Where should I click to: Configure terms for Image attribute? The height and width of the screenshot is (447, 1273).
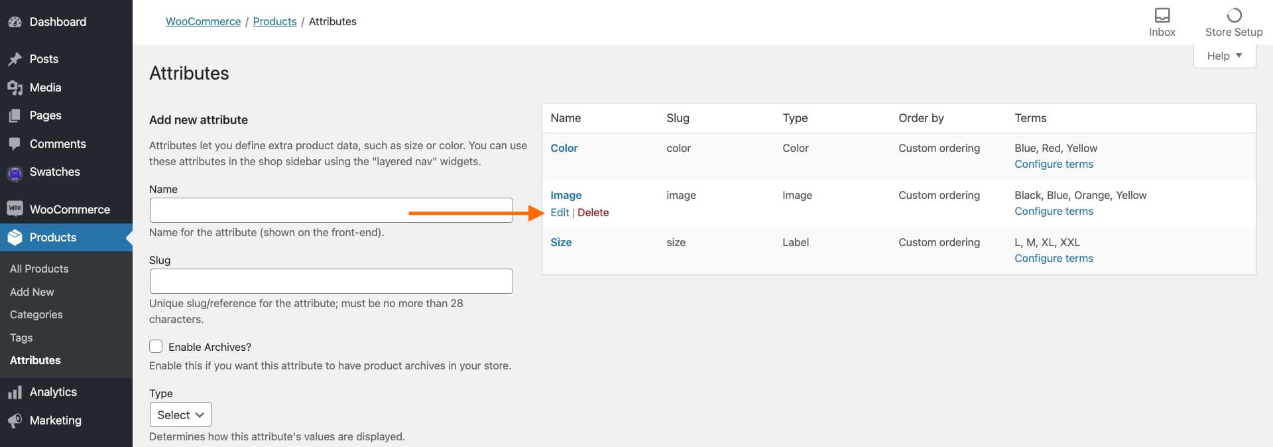[x=1054, y=211]
